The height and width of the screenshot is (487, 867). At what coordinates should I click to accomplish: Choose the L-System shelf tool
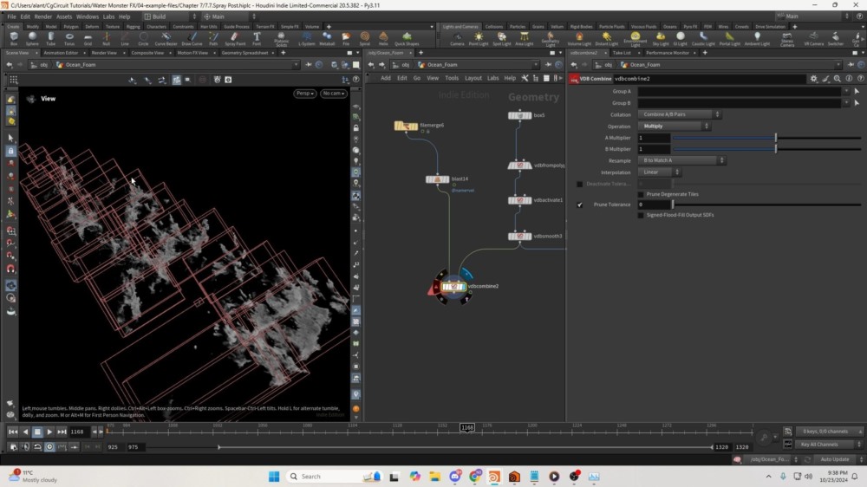point(306,38)
